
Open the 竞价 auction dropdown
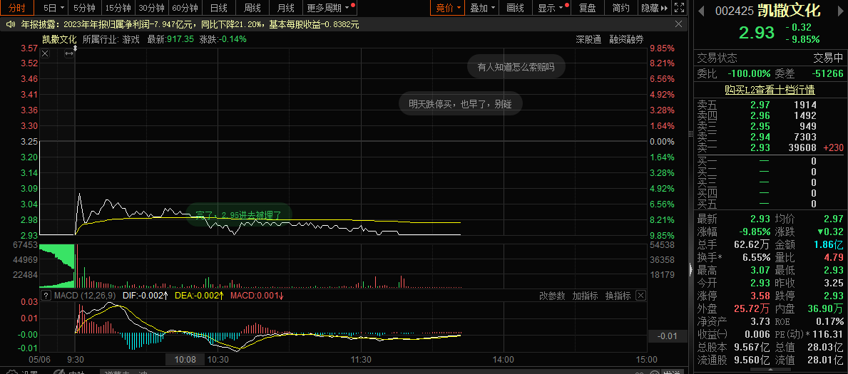coord(449,8)
